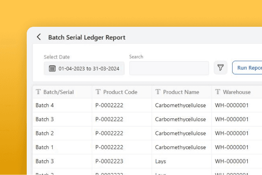Click product code P-0002223

(109, 161)
